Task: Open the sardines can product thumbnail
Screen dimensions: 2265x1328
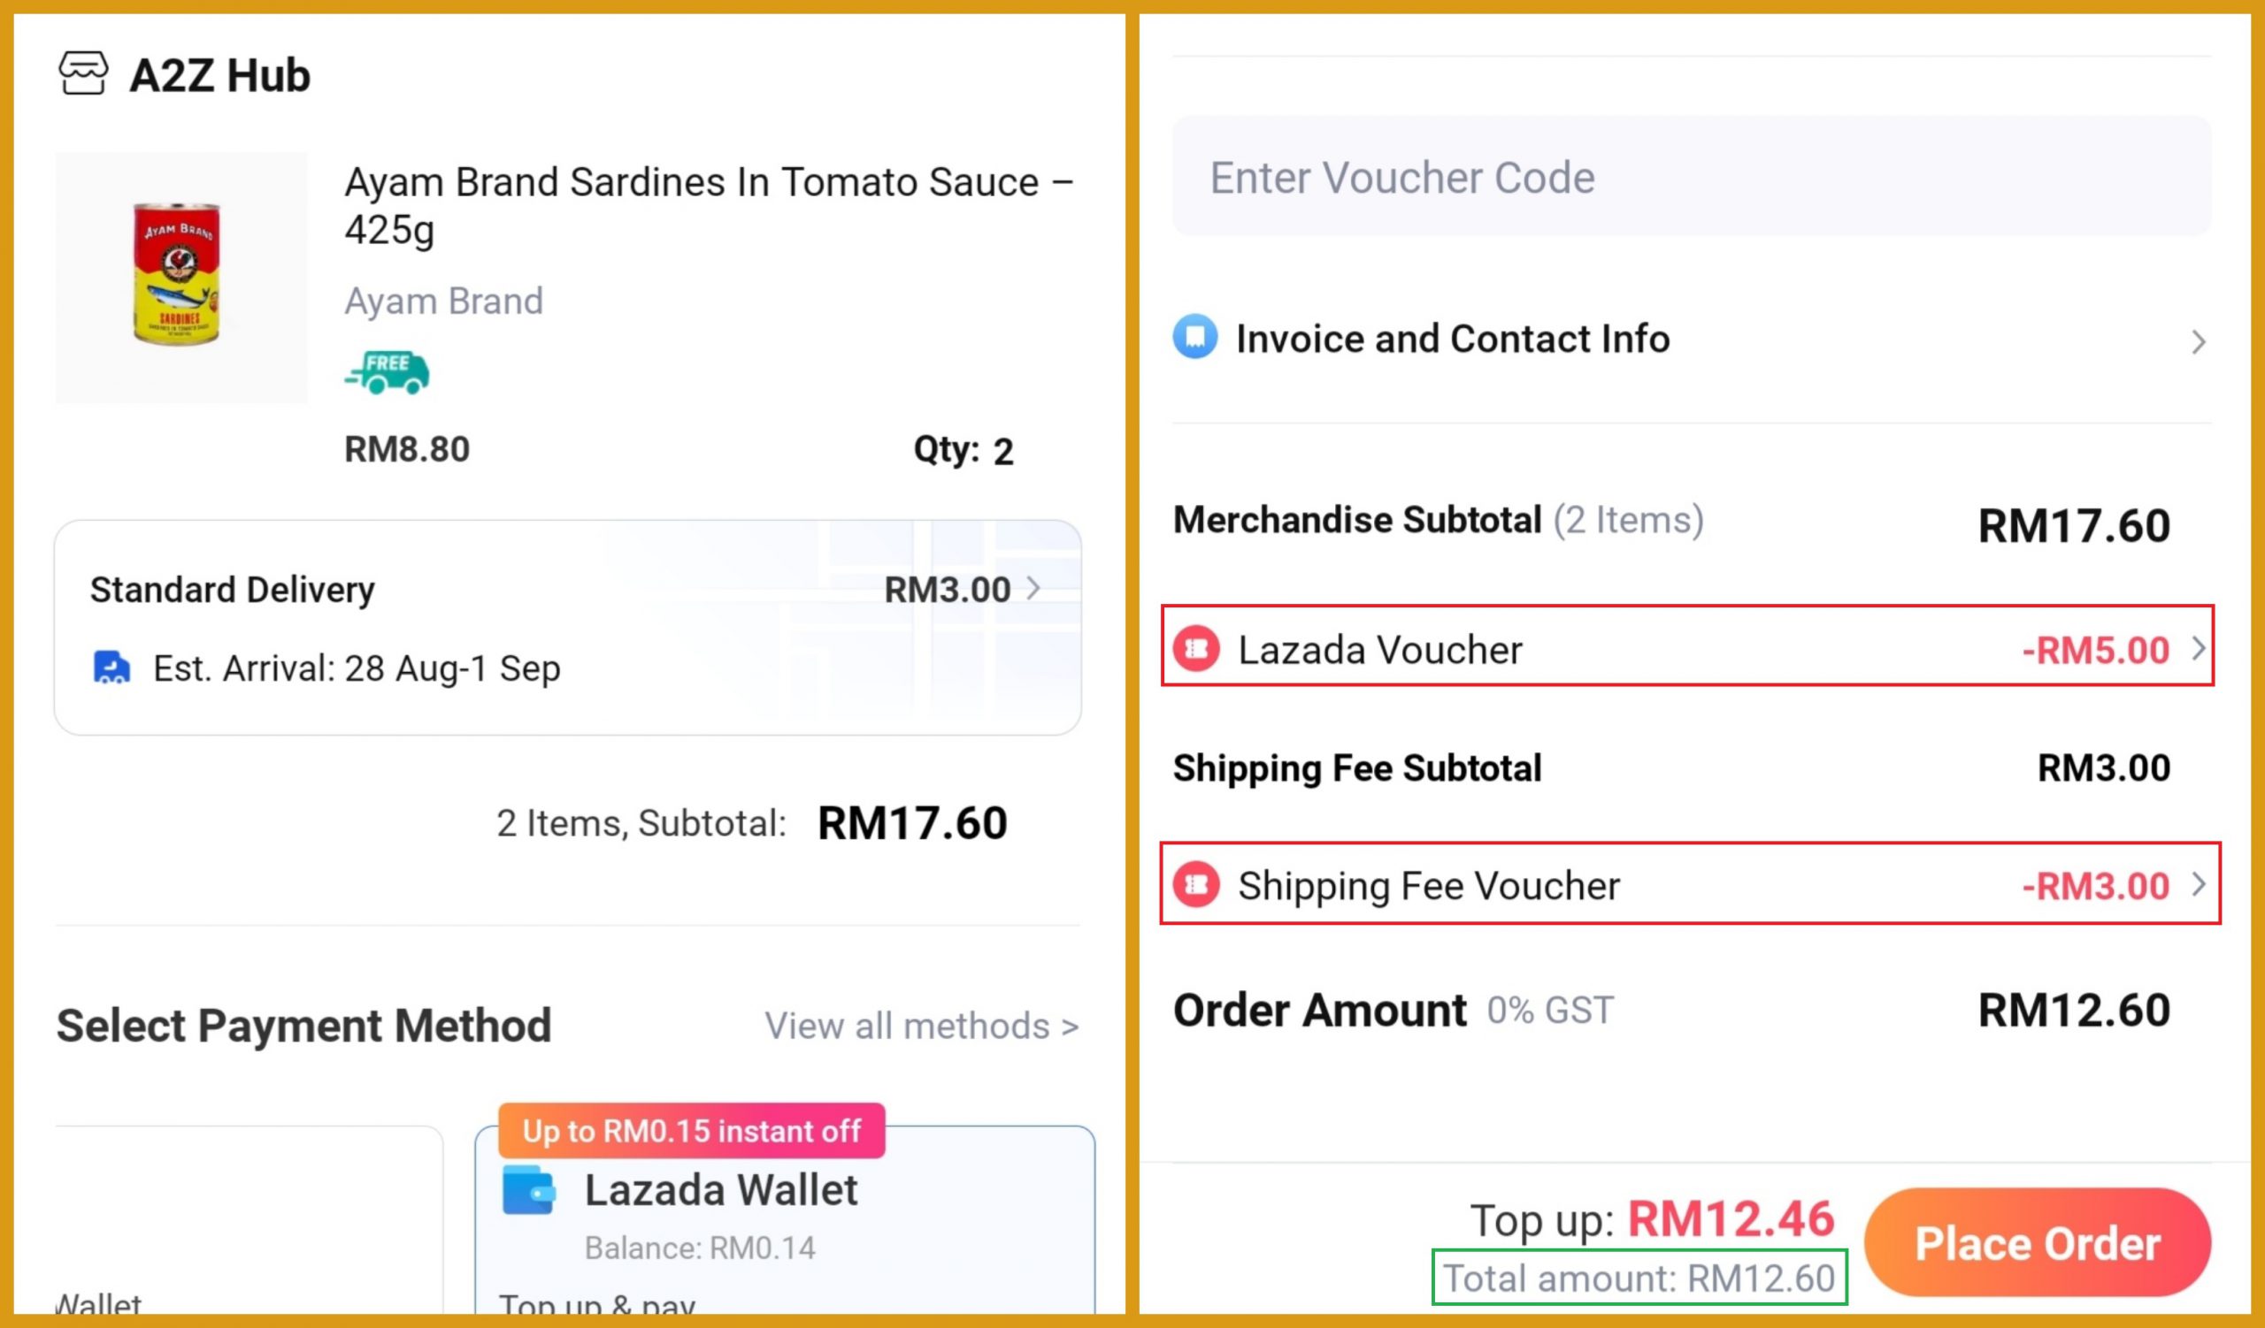Action: point(180,277)
